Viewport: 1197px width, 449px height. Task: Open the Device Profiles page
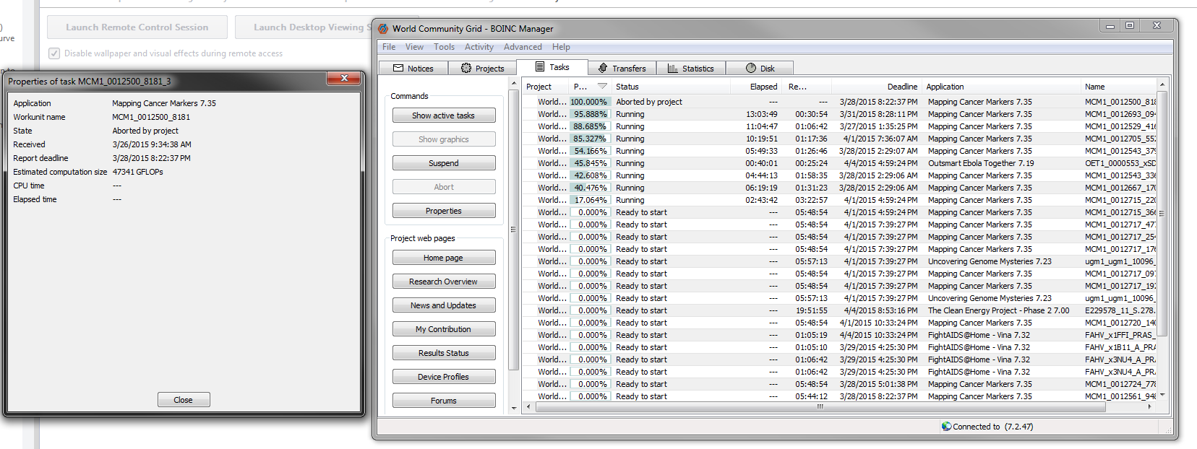click(444, 377)
